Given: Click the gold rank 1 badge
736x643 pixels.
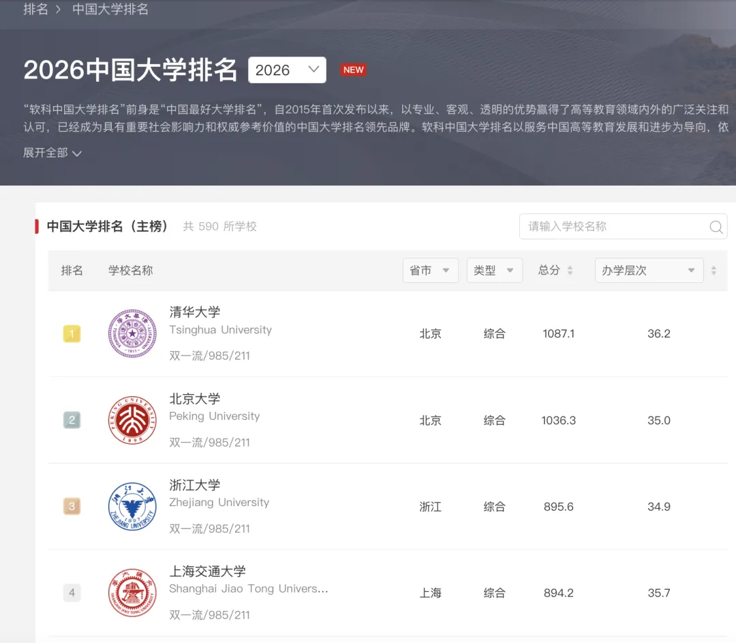Looking at the screenshot, I should 72,334.
